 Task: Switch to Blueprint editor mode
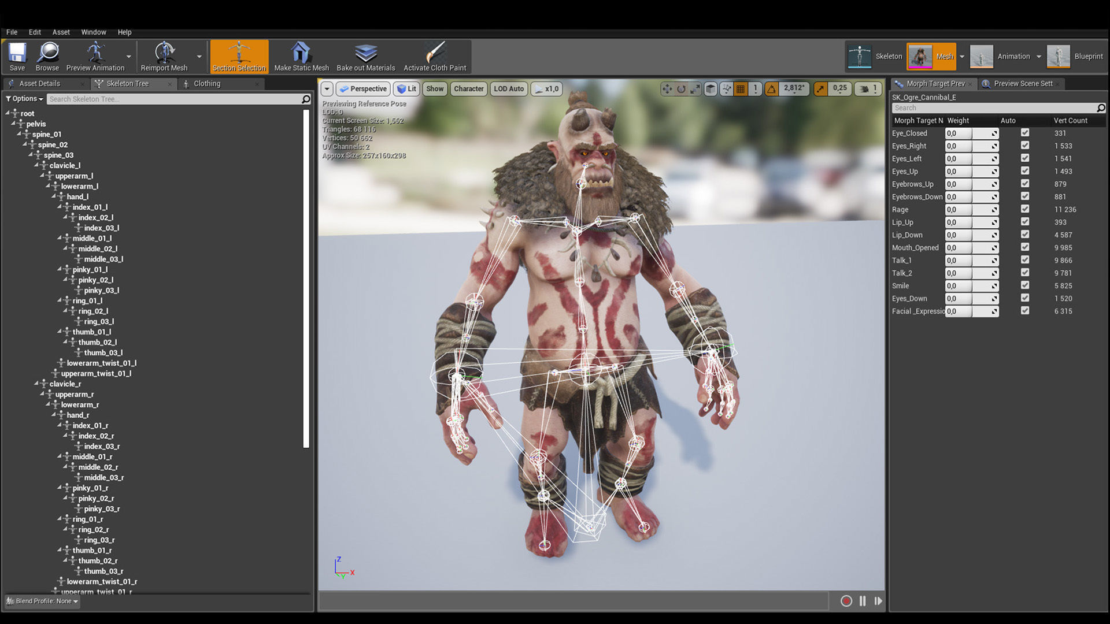pos(1075,56)
